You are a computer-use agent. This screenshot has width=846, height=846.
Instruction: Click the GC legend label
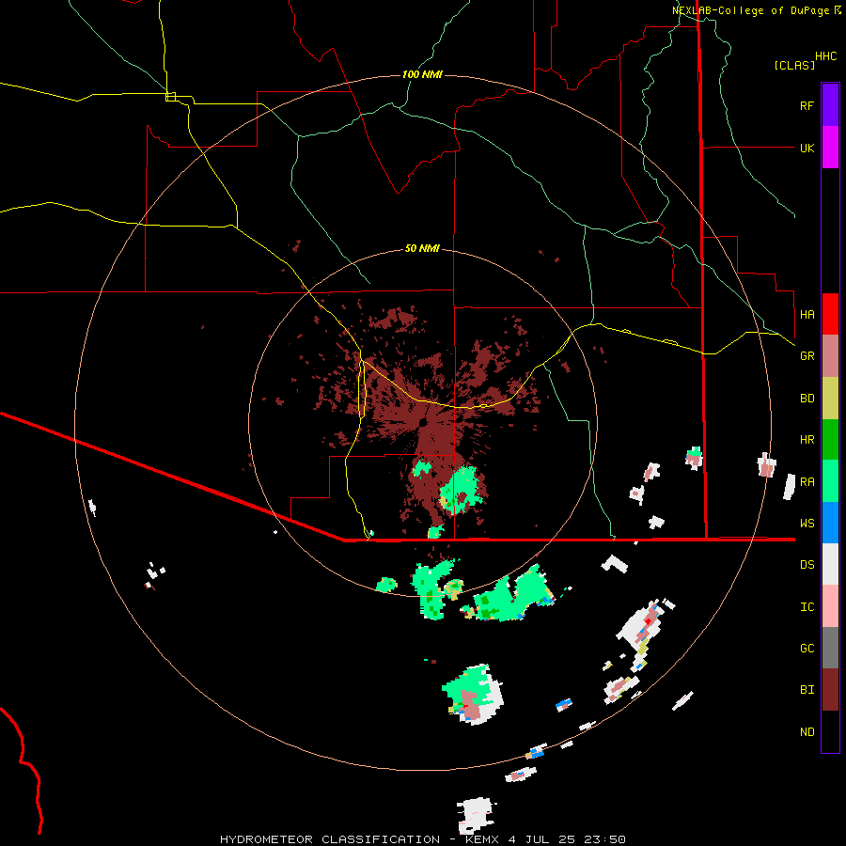[807, 648]
